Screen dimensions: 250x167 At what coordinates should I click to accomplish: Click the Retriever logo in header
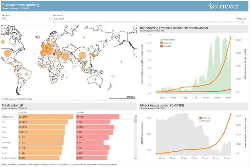[223, 6]
